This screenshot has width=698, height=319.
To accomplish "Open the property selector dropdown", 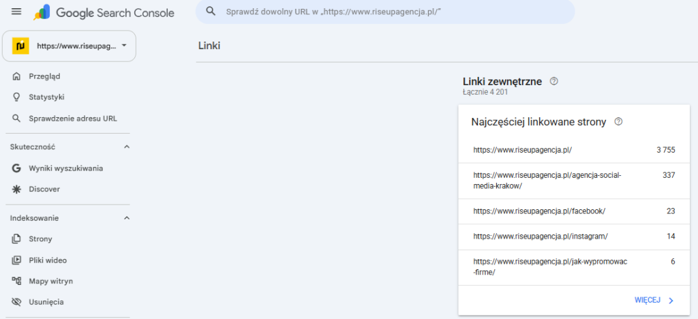I will click(69, 46).
